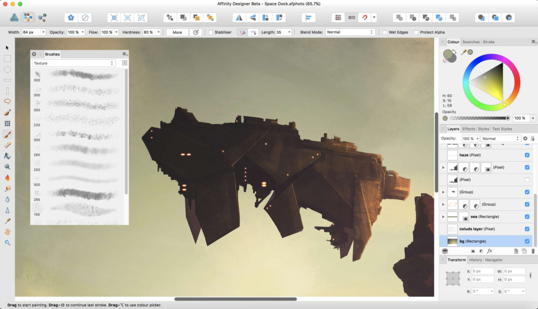This screenshot has width=538, height=309.
Task: Click the Flip Horizontal toolbar icon
Action: tap(239, 17)
